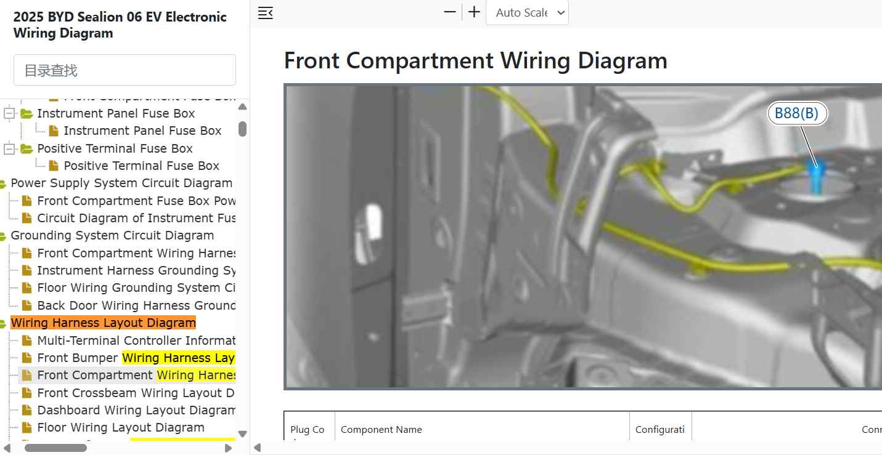882x455 pixels.
Task: Click the 2025 BYD Sealion 06 EV title
Action: (120, 25)
